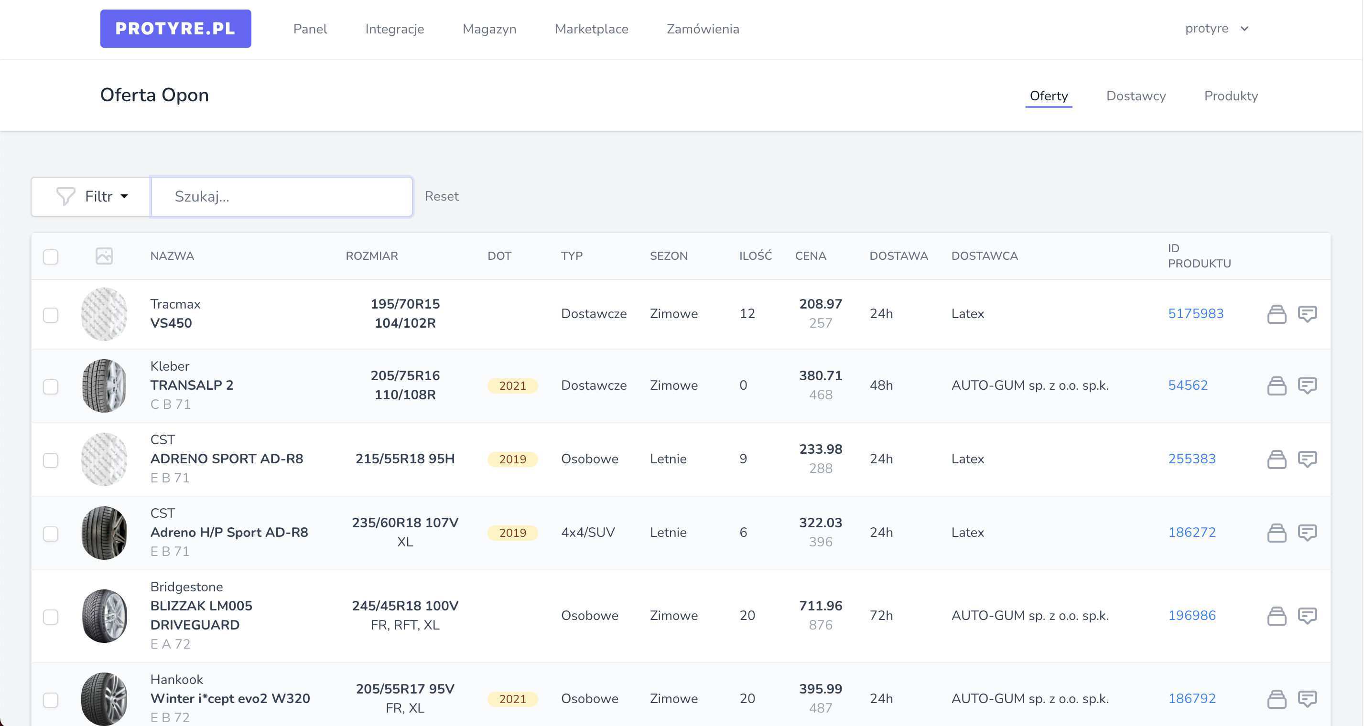Open comment icon in CST ADRENO SPORT row
1364x726 pixels.
tap(1307, 459)
